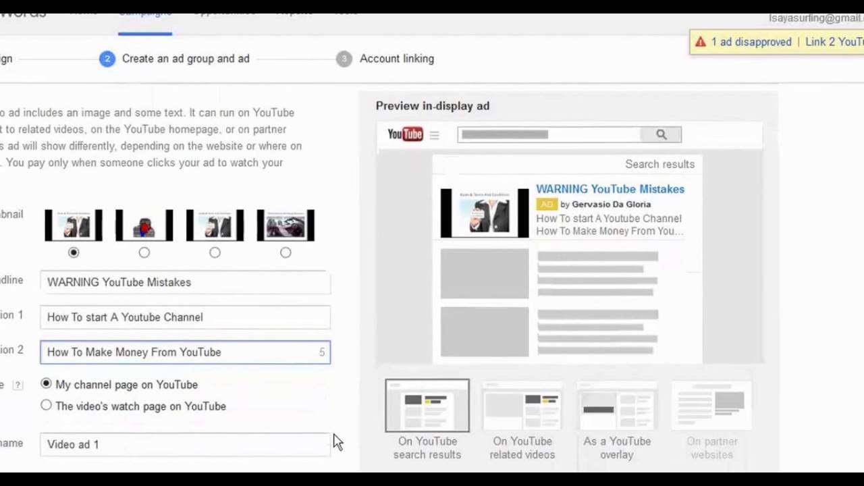Go to the Account linking step
This screenshot has width=864, height=486.
(397, 59)
